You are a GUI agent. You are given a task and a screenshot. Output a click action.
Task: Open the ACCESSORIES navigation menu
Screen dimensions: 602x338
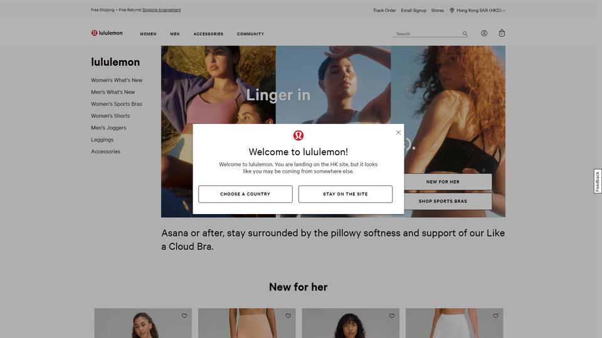click(208, 34)
